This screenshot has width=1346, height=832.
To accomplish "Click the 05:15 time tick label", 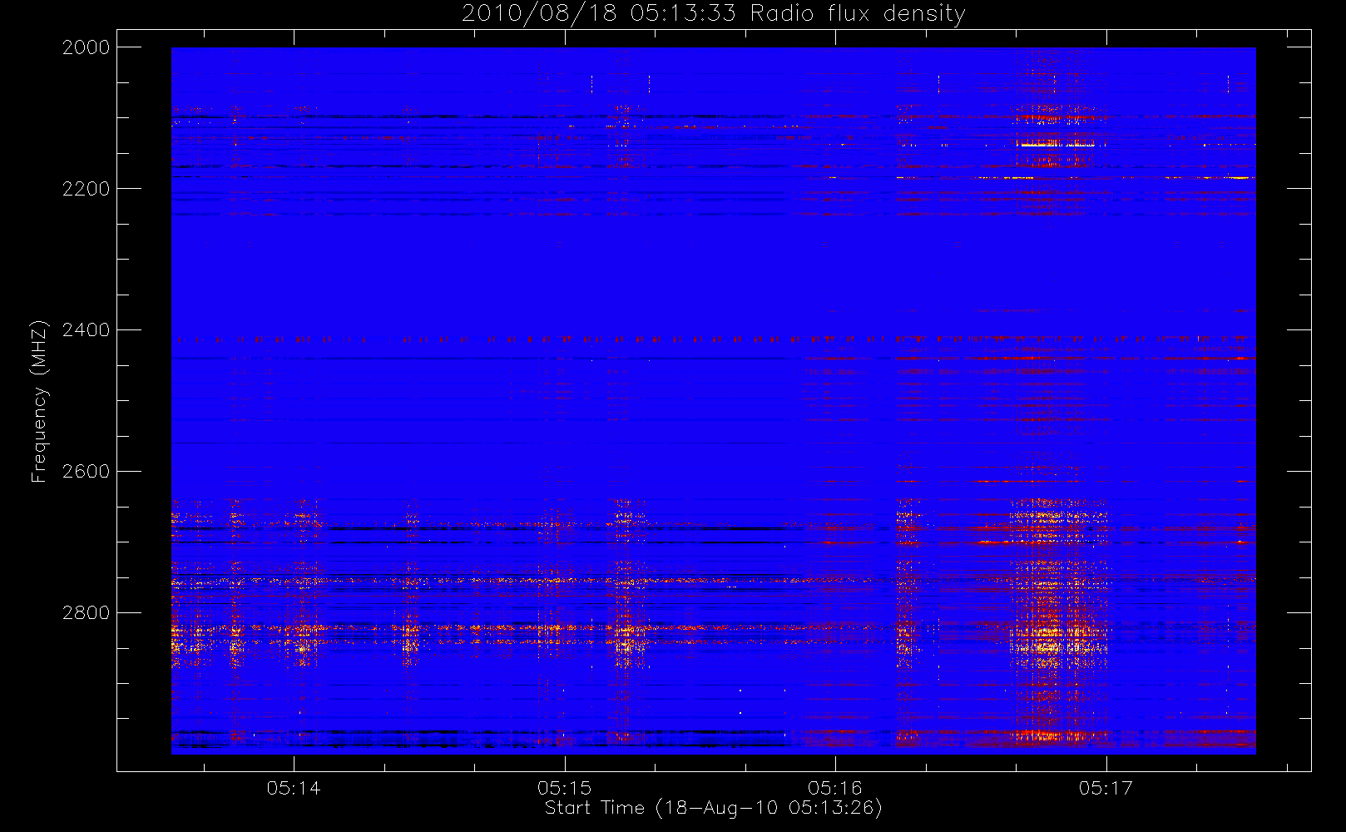I will click(564, 788).
